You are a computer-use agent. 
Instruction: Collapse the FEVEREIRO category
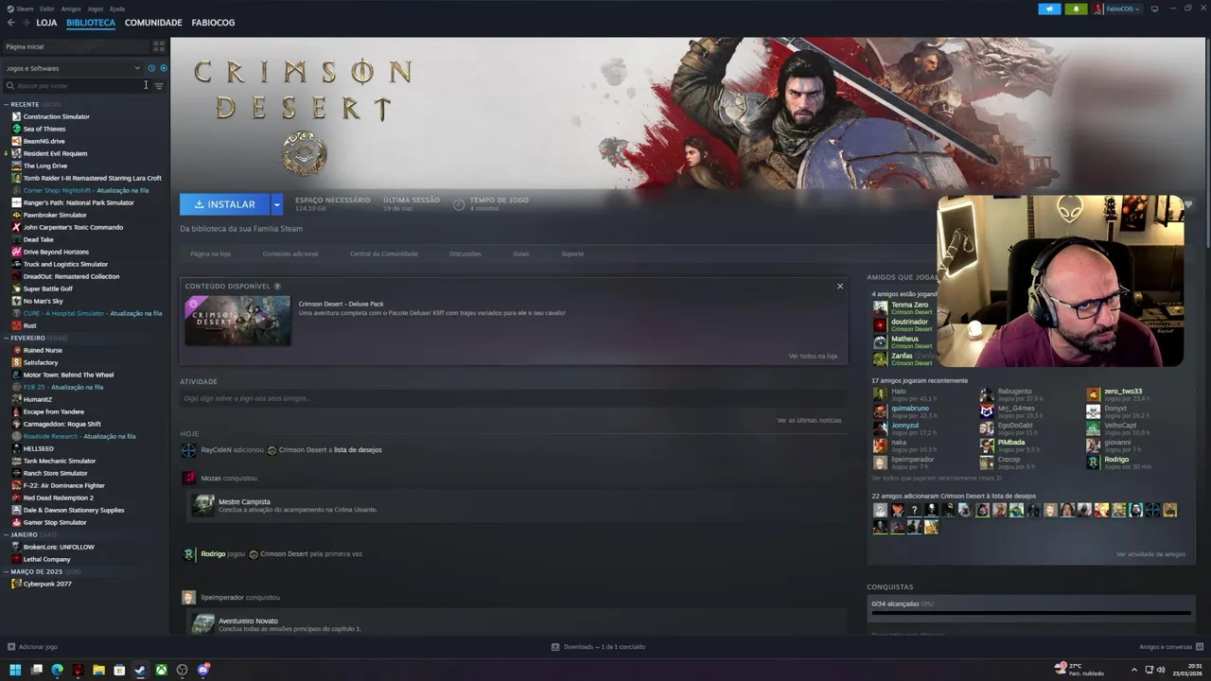click(x=6, y=338)
